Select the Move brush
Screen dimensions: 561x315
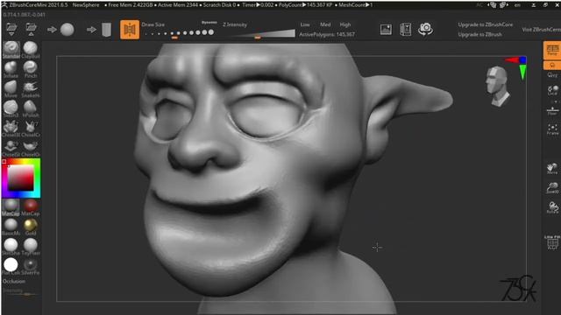coord(11,89)
